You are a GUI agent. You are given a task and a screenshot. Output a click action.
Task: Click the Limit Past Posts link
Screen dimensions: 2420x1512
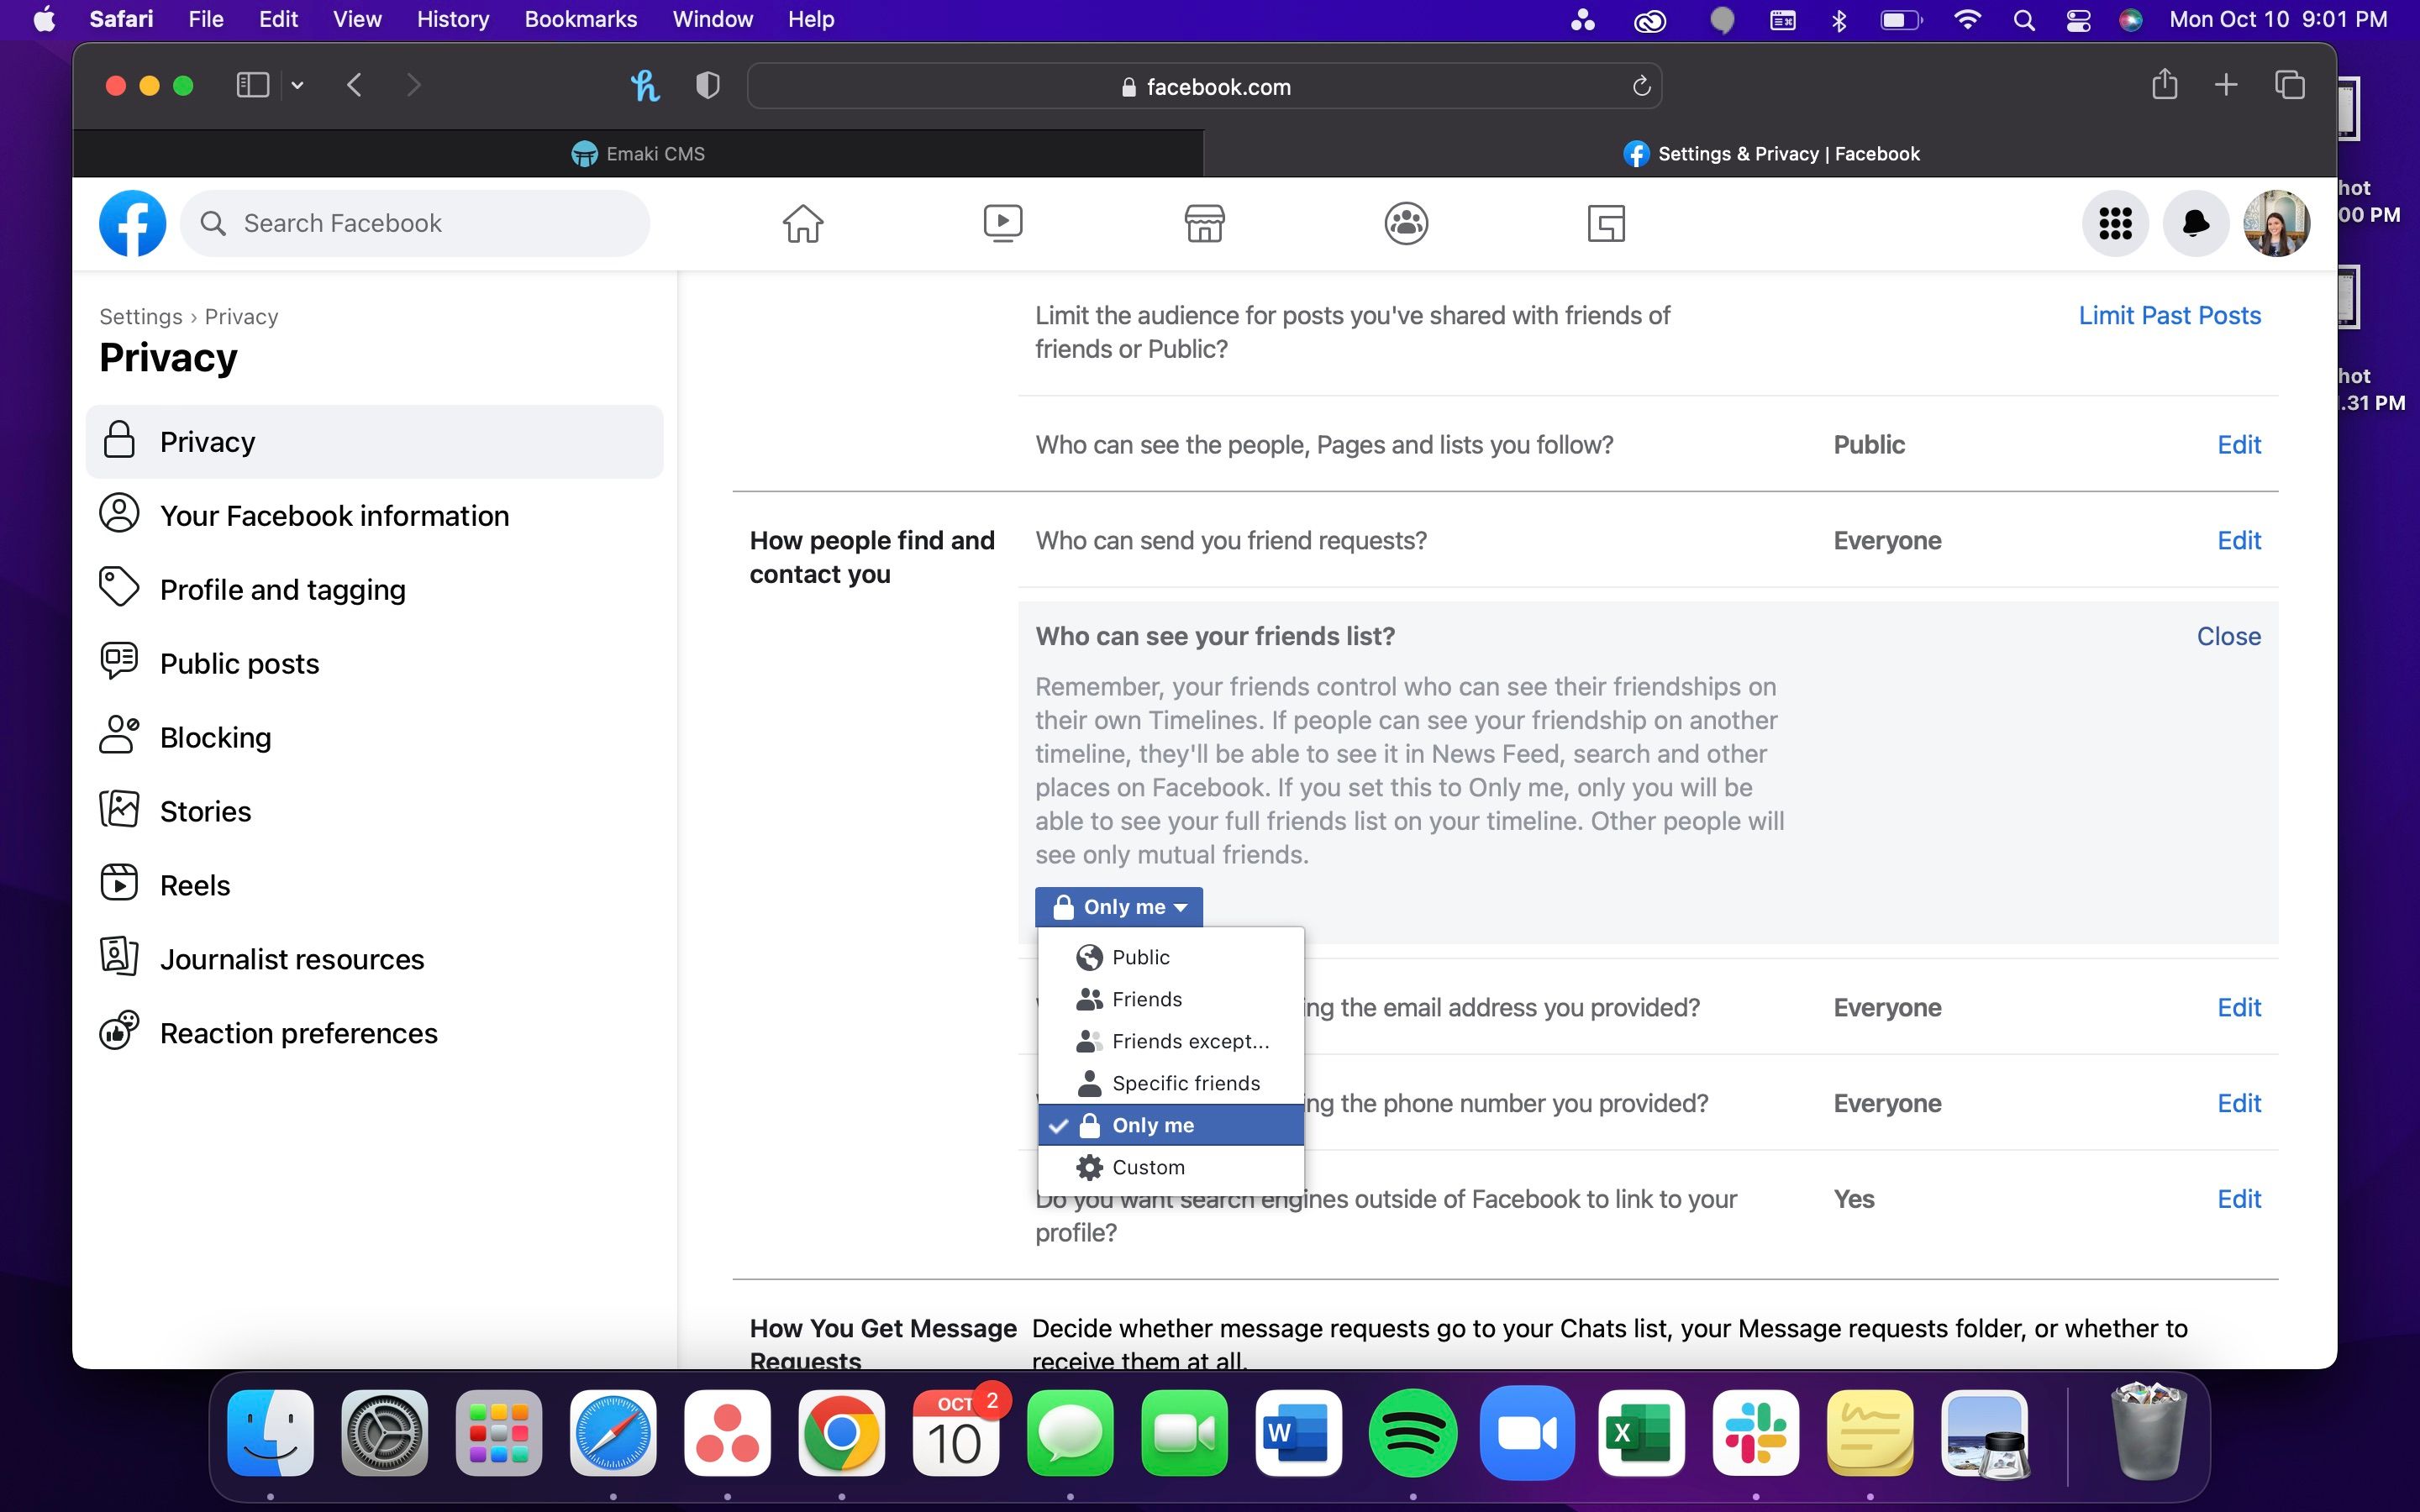coord(2169,316)
